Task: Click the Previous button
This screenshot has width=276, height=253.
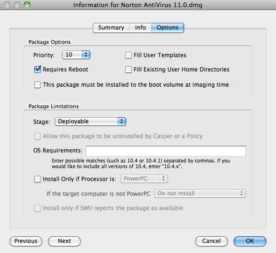Action: pos(26,241)
